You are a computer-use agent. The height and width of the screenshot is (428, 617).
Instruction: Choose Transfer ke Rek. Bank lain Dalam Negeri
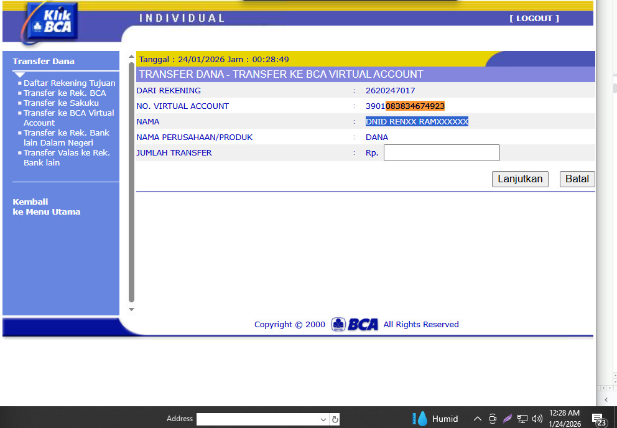[66, 138]
